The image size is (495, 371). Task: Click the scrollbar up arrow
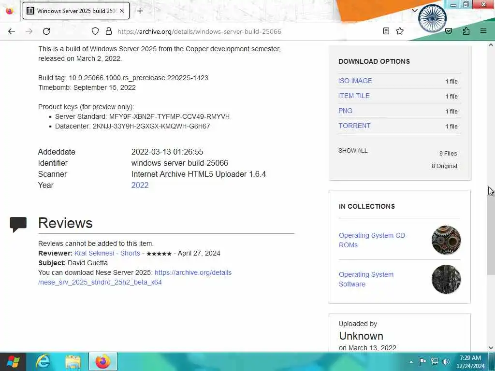point(491,45)
